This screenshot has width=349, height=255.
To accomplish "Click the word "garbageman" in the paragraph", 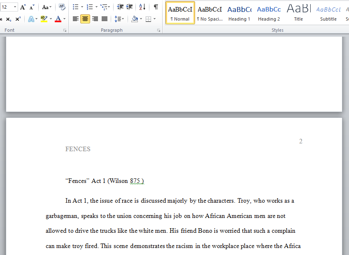I will (62, 216).
